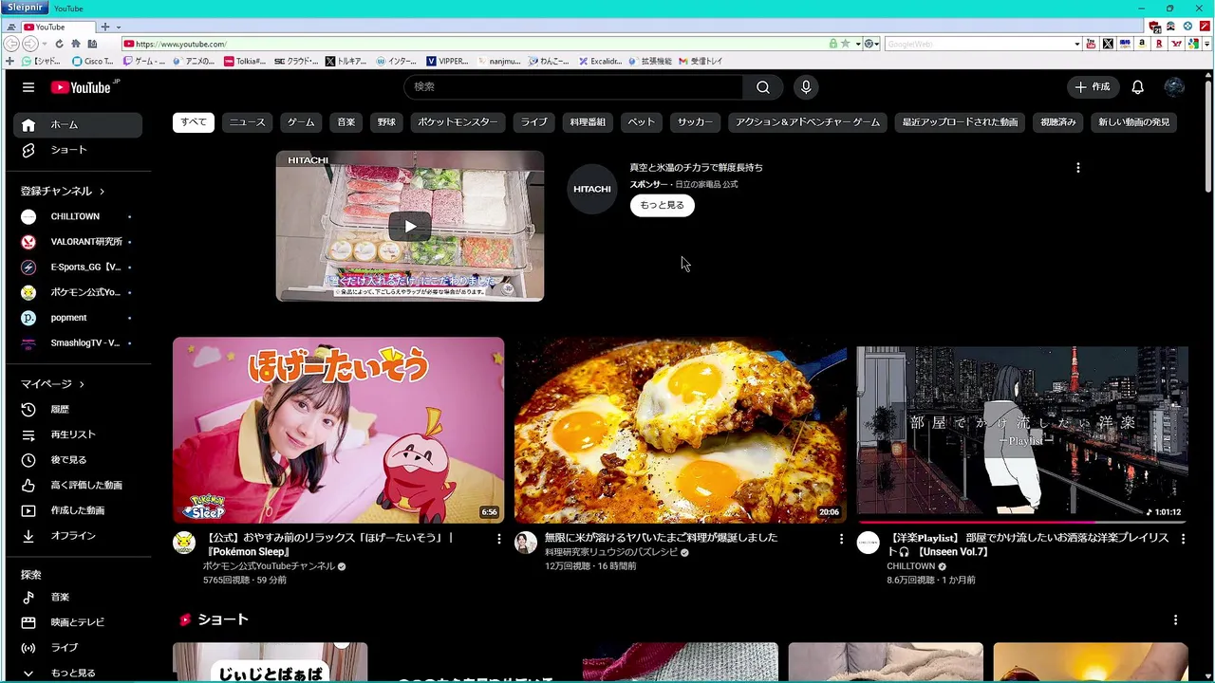Select the 視聴済み filter chip
1215x683 pixels.
1057,122
